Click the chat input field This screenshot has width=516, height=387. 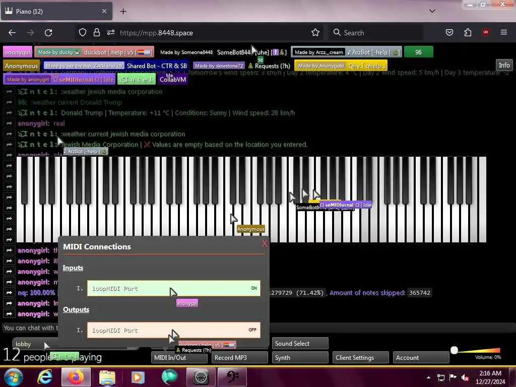258,328
